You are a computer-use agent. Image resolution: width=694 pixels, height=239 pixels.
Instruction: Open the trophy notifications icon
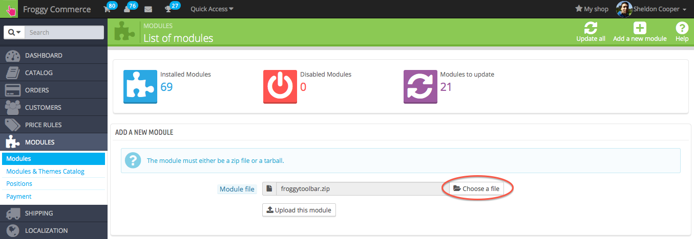[168, 9]
